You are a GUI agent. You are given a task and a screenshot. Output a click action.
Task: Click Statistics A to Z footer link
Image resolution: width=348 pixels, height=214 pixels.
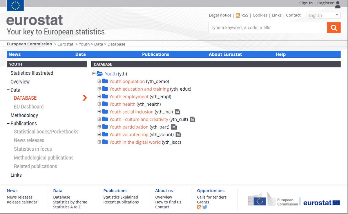tap(67, 207)
